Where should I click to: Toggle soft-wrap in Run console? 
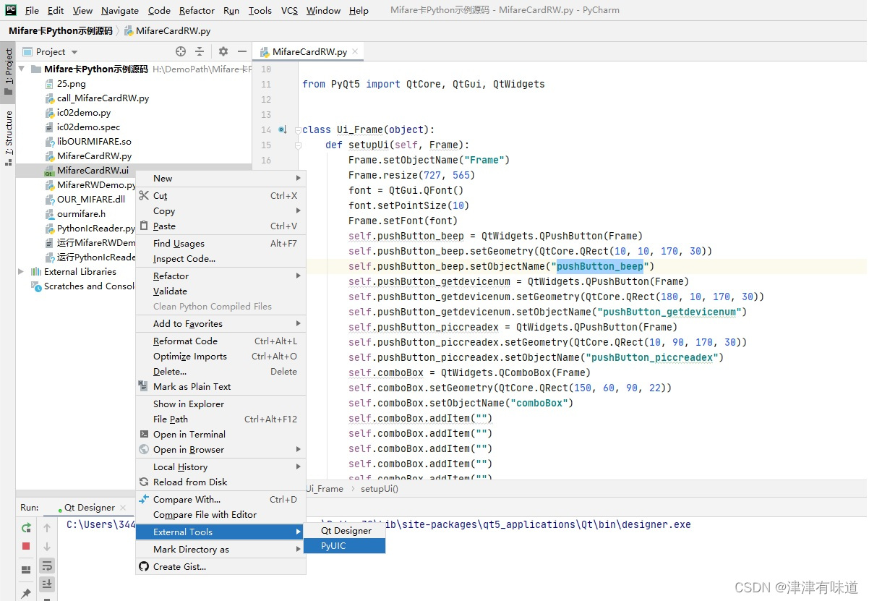[47, 565]
